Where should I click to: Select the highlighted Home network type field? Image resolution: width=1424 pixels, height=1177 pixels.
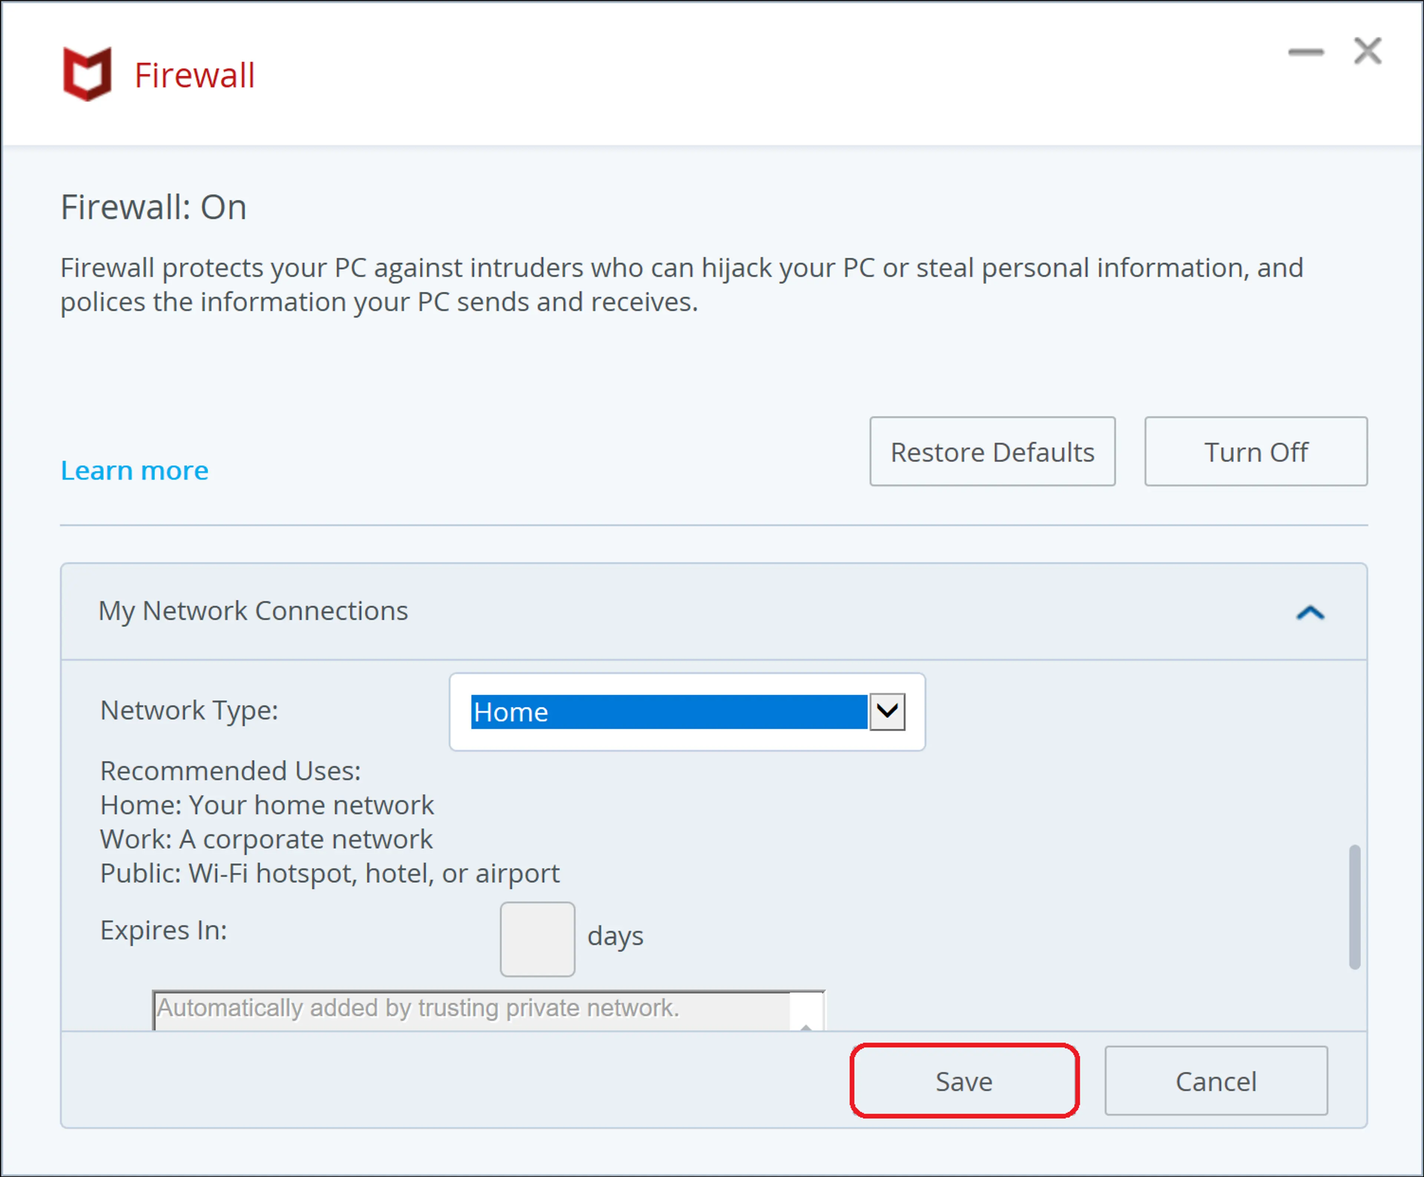(668, 712)
